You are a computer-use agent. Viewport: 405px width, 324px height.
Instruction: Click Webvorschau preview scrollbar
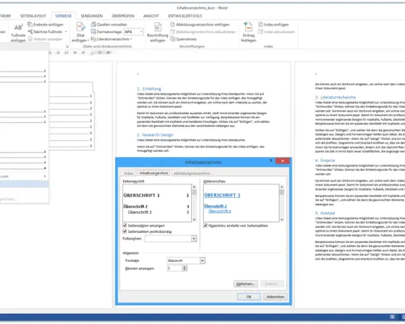(281, 203)
